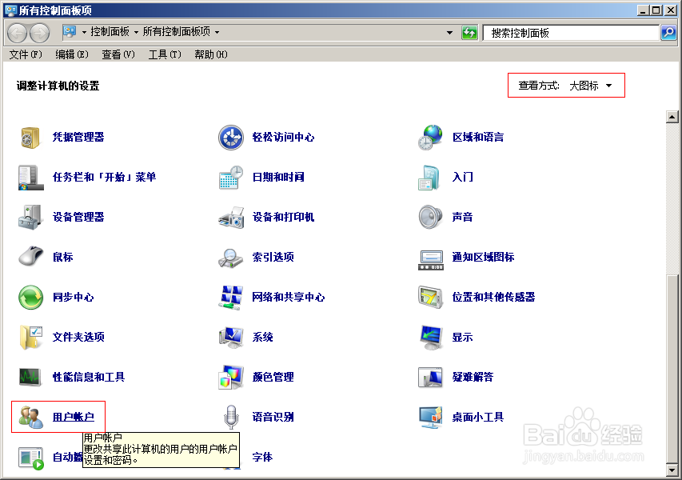
Task: Click the 设备管理器 link text
Action: pyautogui.click(x=78, y=217)
